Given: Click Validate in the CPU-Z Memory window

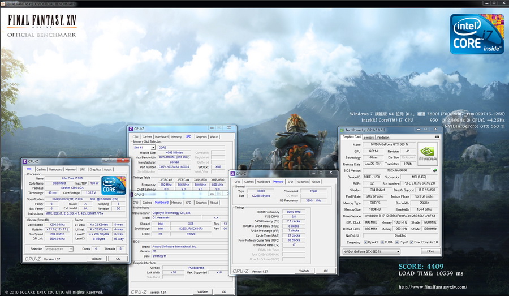Looking at the screenshot, I should coord(304,271).
